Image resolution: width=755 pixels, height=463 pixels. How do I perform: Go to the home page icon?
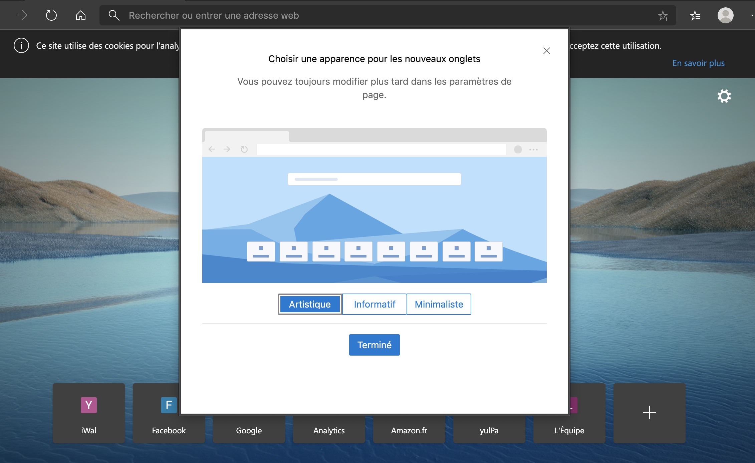(x=80, y=15)
